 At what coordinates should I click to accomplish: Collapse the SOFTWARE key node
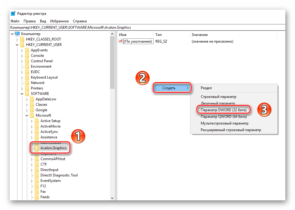[x=22, y=94]
